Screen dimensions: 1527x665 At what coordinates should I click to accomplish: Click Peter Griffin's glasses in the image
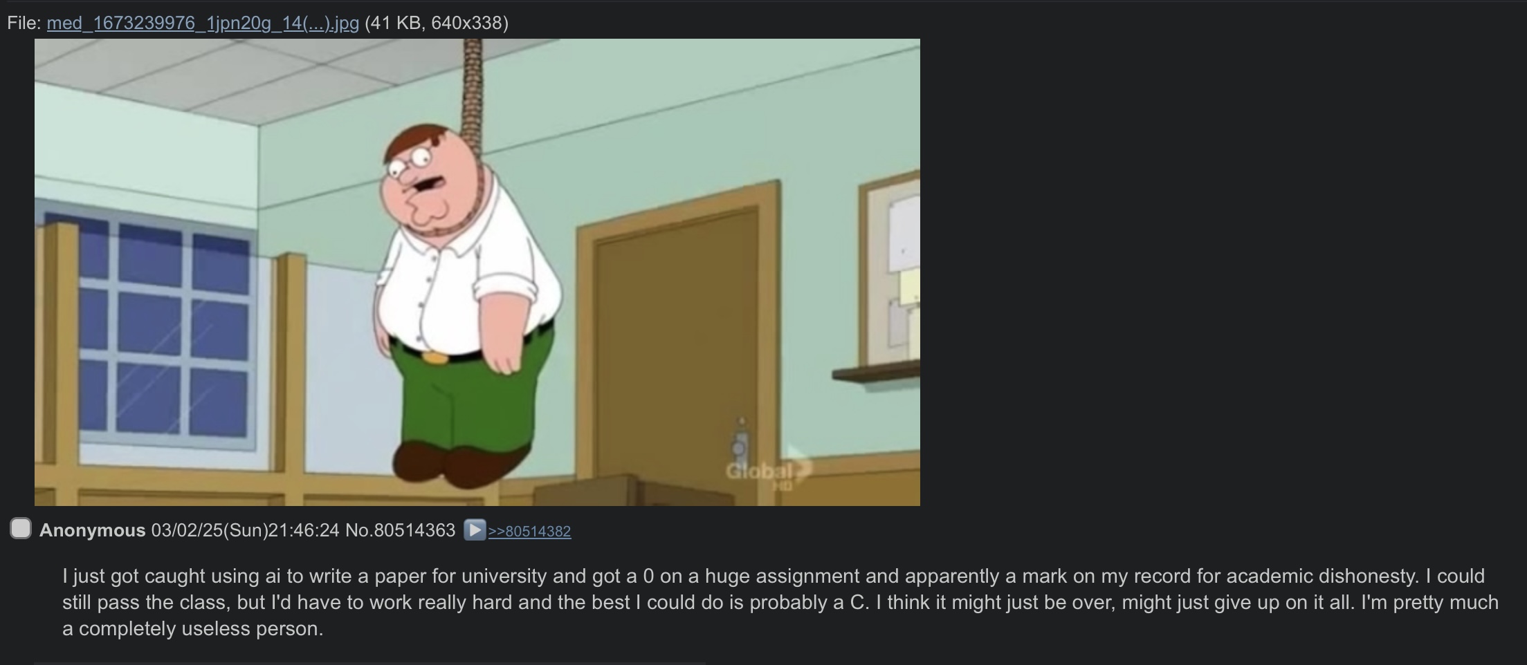click(408, 165)
